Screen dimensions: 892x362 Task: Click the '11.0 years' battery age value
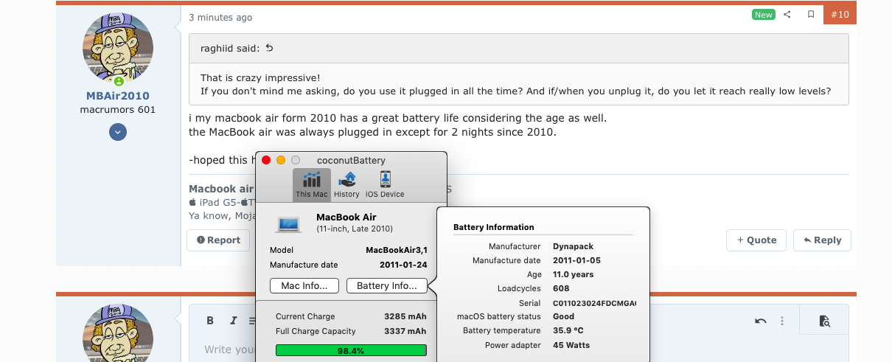(573, 274)
